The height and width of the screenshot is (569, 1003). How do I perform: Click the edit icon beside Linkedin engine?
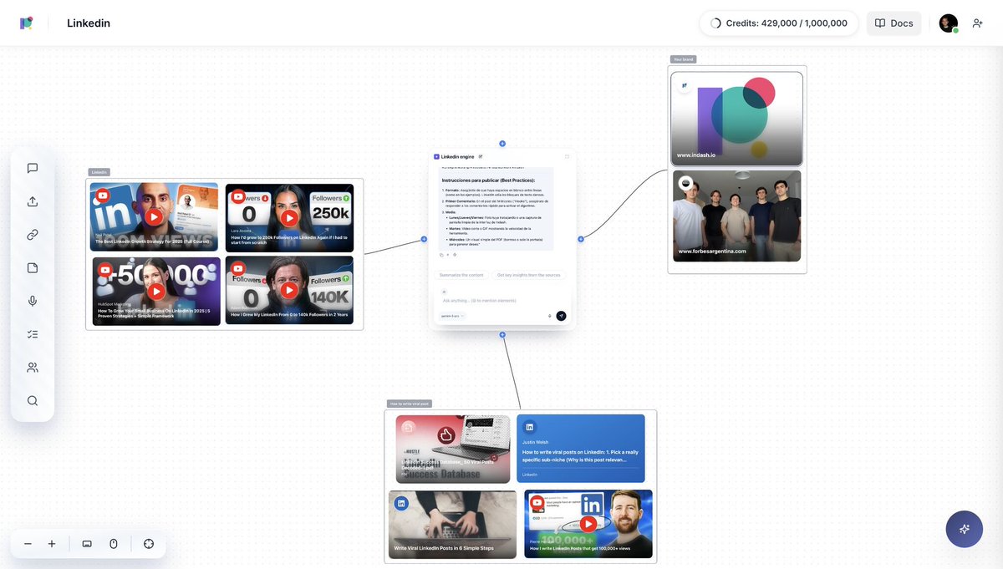481,156
